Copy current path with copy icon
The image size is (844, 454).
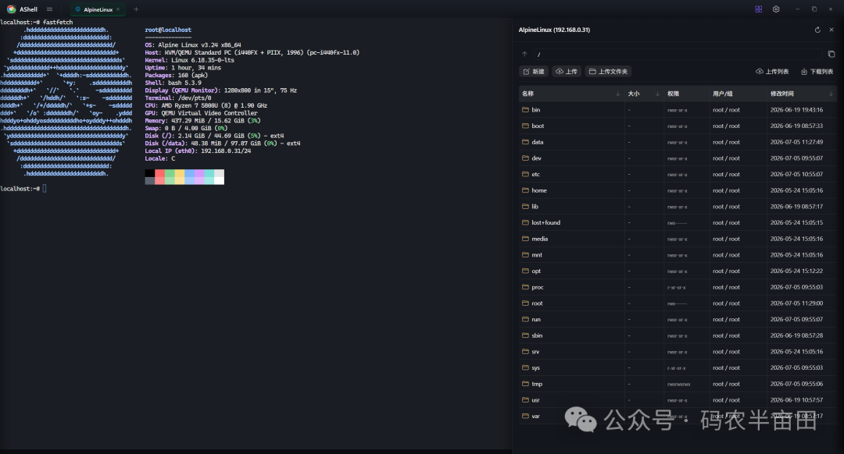click(831, 55)
